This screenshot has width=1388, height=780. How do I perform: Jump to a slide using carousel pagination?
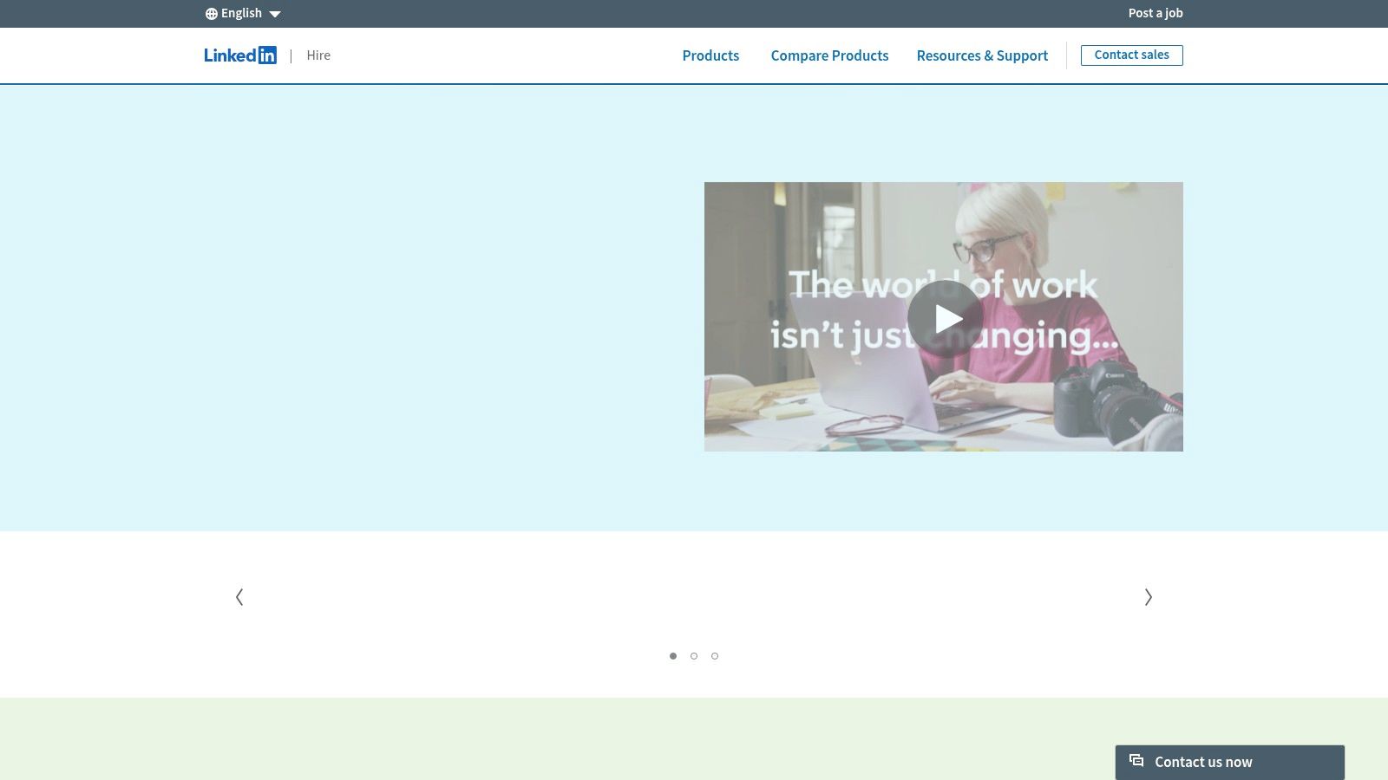[694, 656]
